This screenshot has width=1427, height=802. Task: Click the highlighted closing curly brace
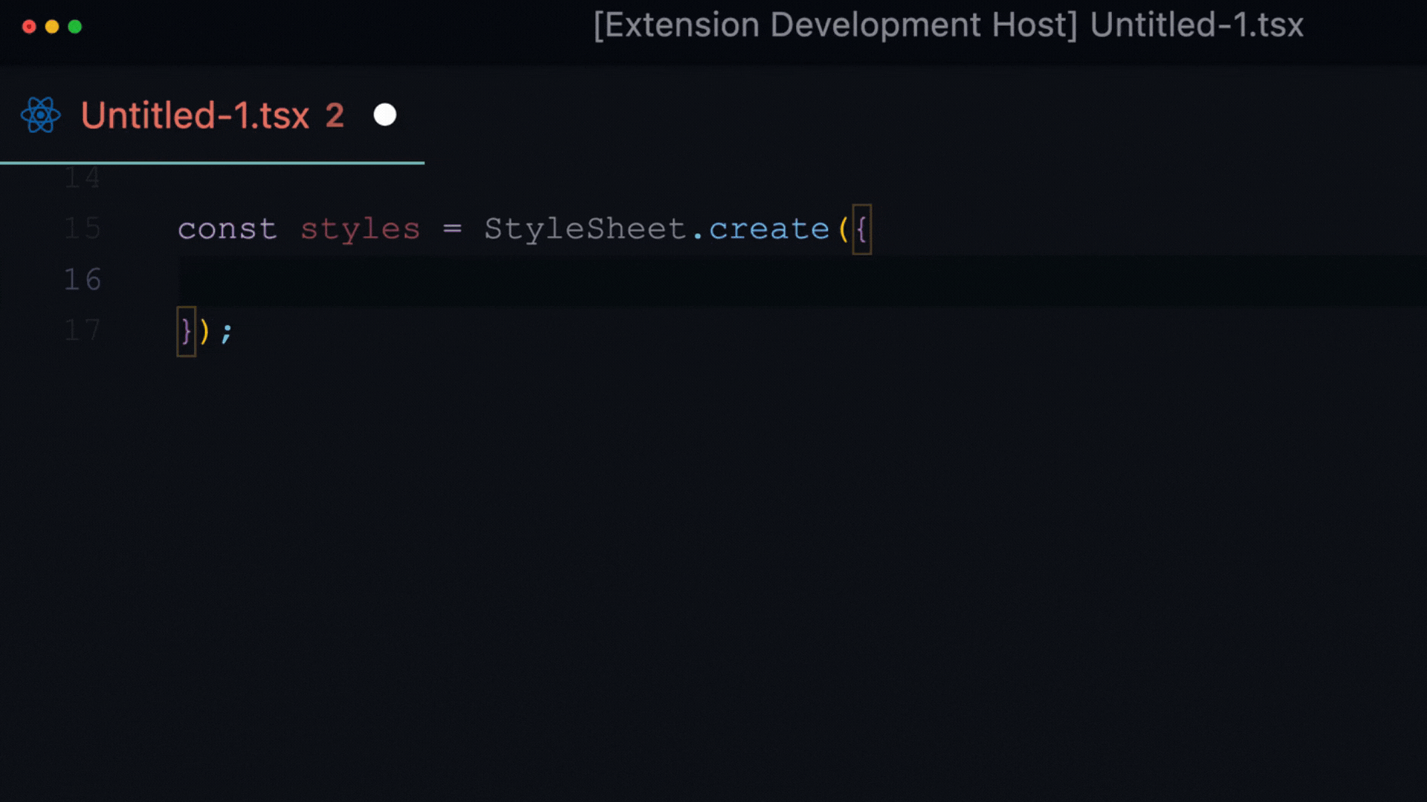186,331
